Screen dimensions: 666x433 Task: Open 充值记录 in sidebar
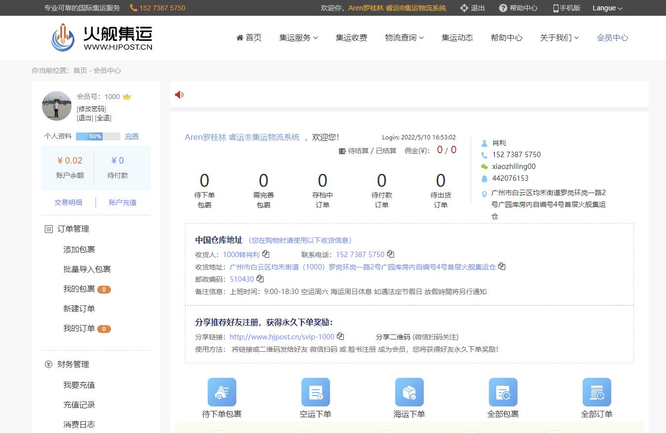(79, 405)
